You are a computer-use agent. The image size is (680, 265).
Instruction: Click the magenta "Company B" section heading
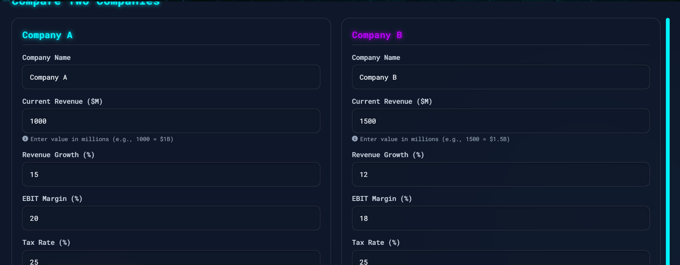(x=377, y=35)
